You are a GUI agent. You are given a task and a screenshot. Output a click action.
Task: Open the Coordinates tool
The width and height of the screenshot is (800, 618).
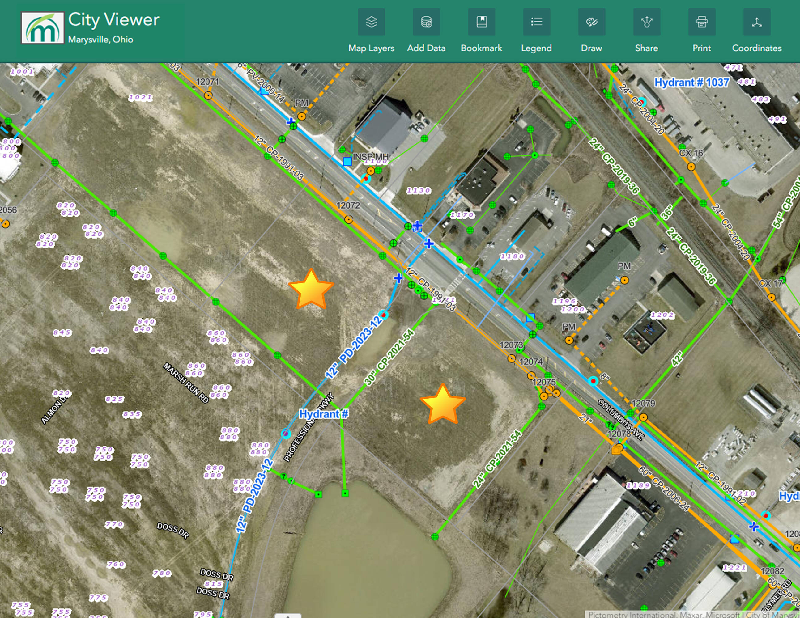point(756,22)
